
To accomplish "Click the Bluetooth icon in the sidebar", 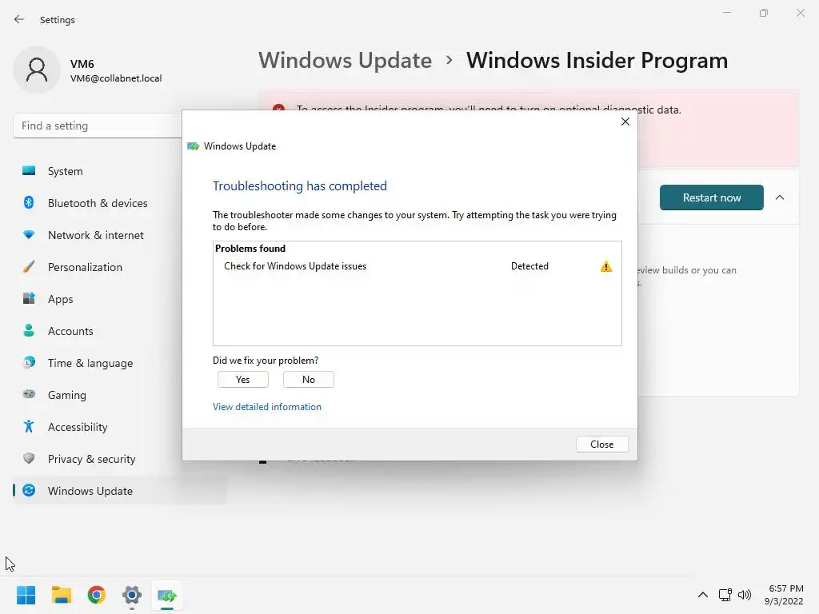I will click(29, 202).
